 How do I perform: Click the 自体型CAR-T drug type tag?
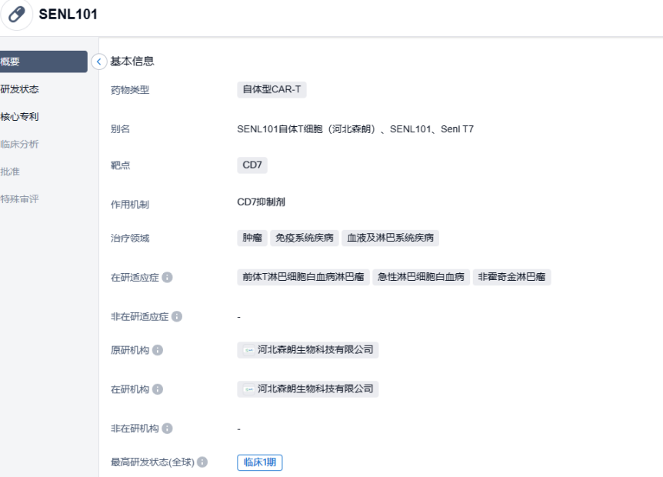click(272, 89)
